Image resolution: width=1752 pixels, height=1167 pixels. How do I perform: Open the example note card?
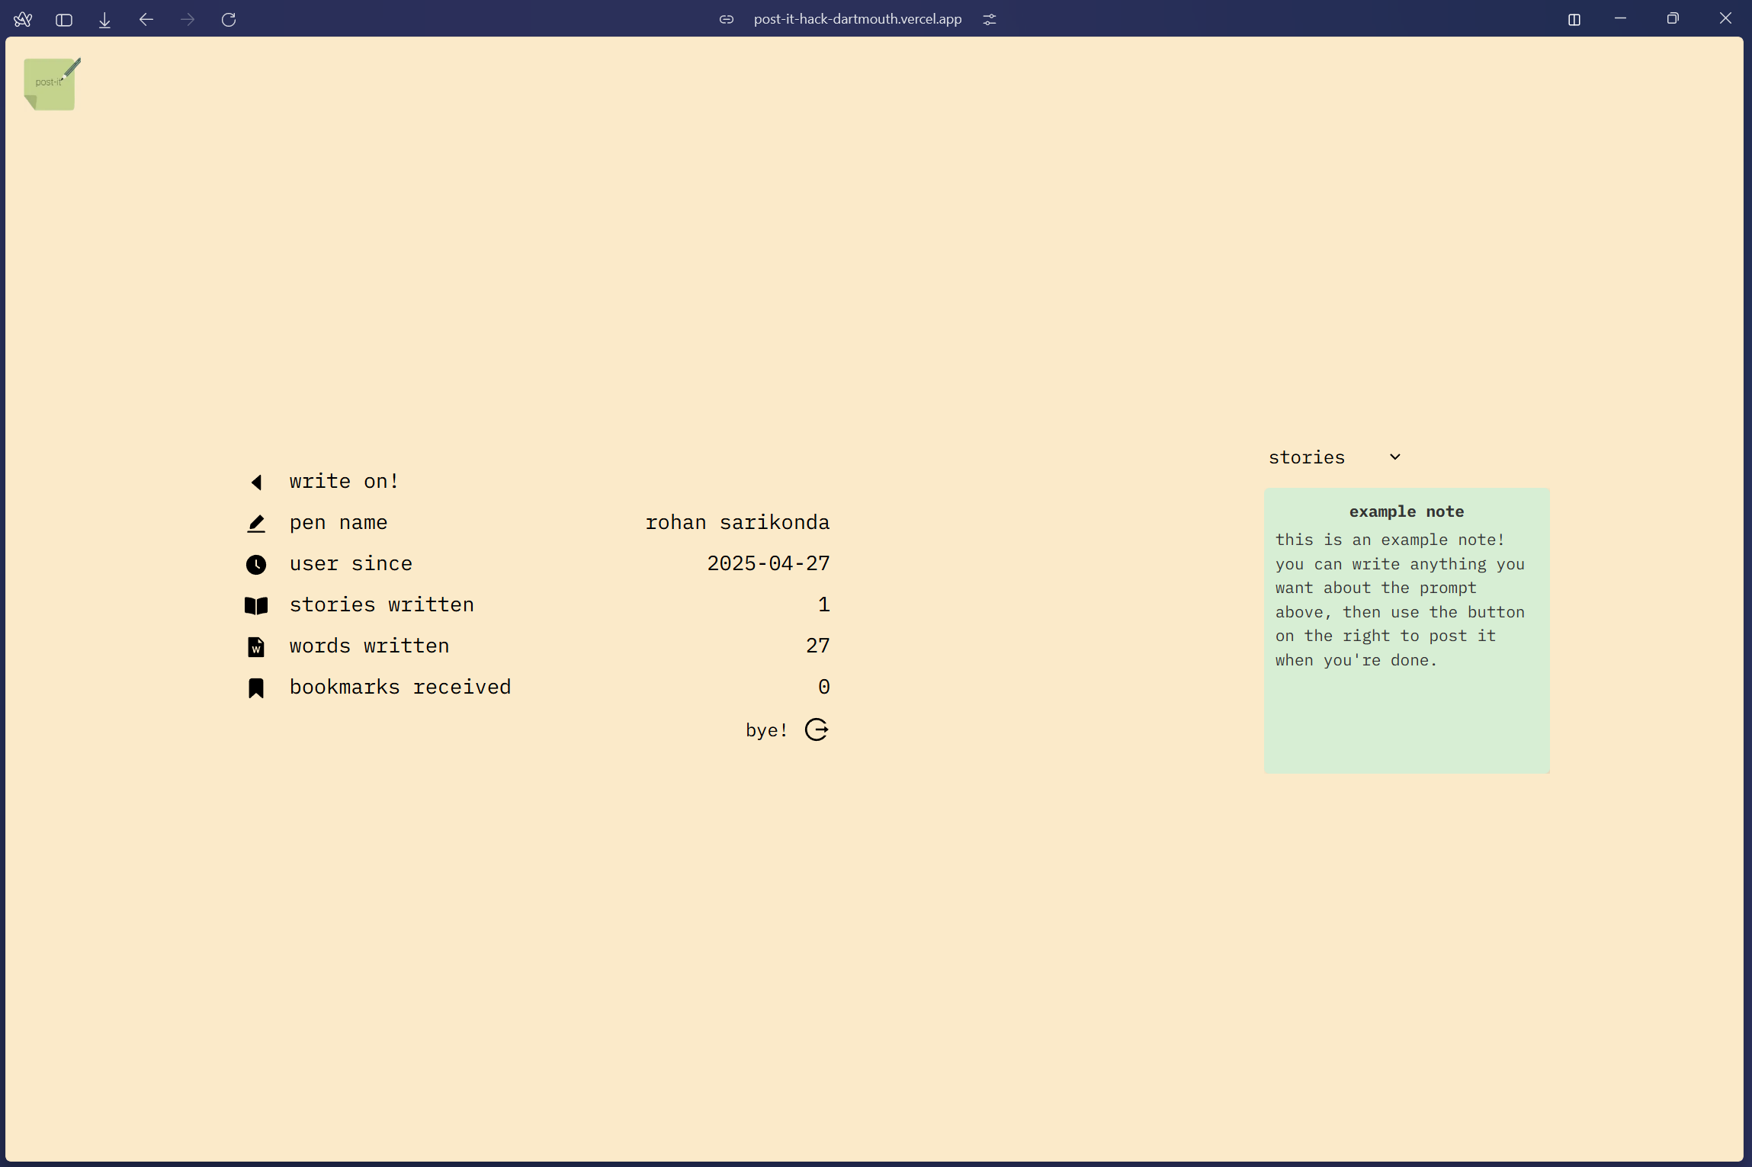pos(1406,630)
